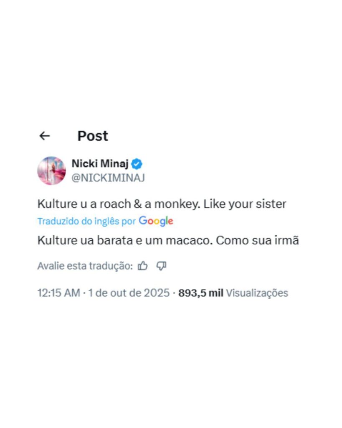Click the Portuguese translated post text

tap(168, 241)
